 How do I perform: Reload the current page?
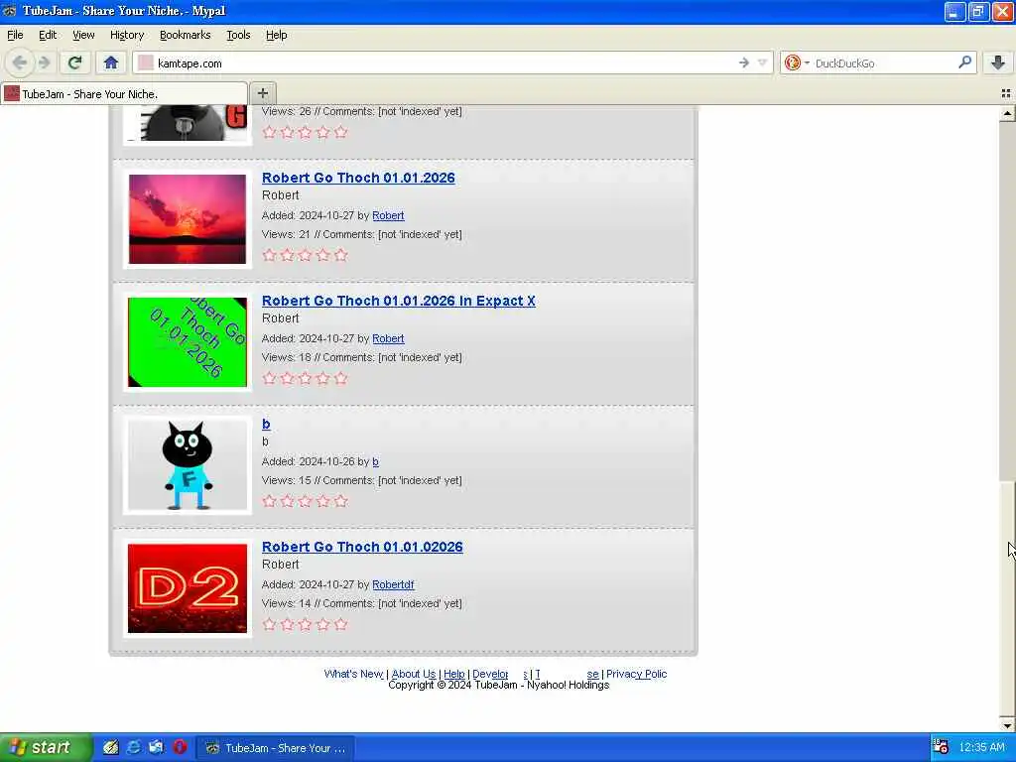[74, 63]
